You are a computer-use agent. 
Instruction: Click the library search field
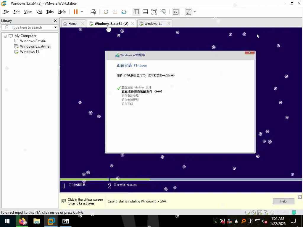point(29,27)
